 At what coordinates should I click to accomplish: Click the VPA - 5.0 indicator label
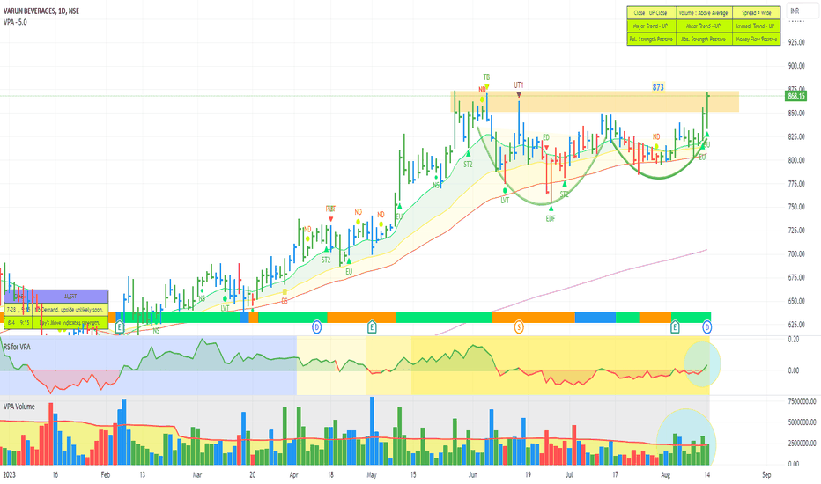pyautogui.click(x=15, y=22)
